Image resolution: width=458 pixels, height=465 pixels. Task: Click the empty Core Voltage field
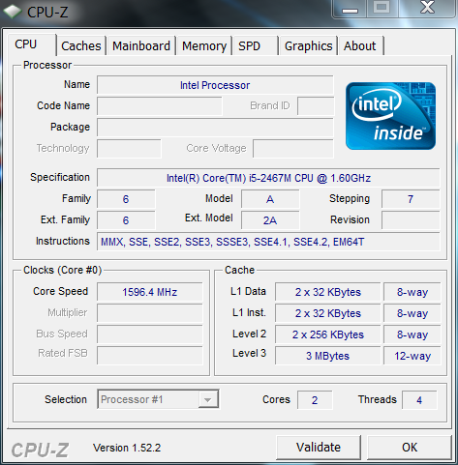tap(293, 149)
